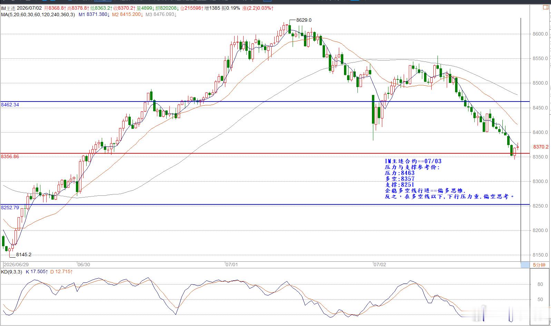Image resolution: width=551 pixels, height=327 pixels.
Task: Click the 8370.2 current price tag on axis
Action: point(541,147)
